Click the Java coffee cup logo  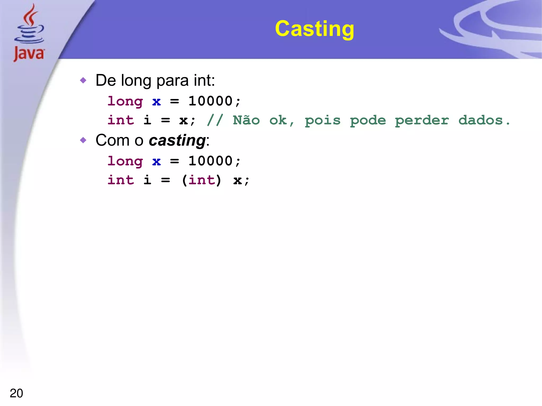pos(29,33)
